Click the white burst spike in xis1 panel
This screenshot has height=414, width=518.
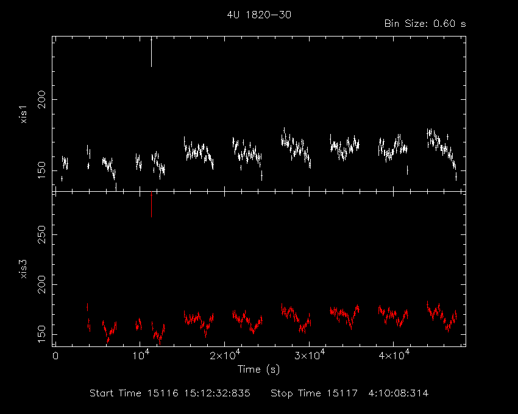pos(151,52)
